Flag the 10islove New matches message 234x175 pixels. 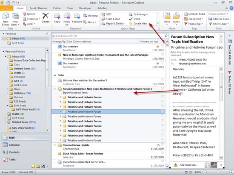tap(163, 80)
